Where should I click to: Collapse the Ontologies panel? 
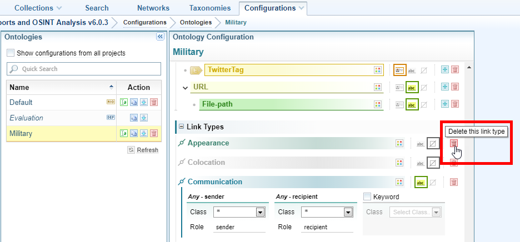160,37
